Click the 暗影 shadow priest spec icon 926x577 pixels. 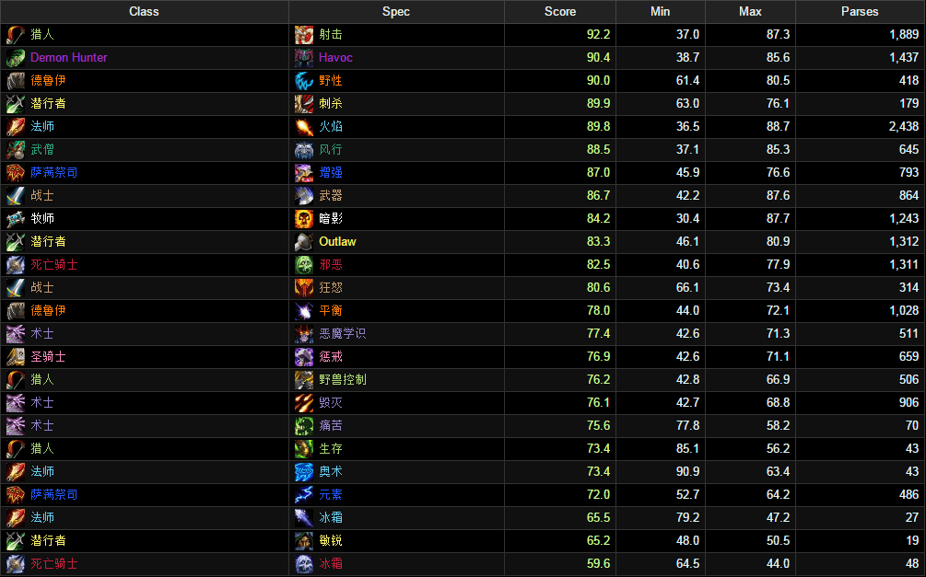coord(304,219)
